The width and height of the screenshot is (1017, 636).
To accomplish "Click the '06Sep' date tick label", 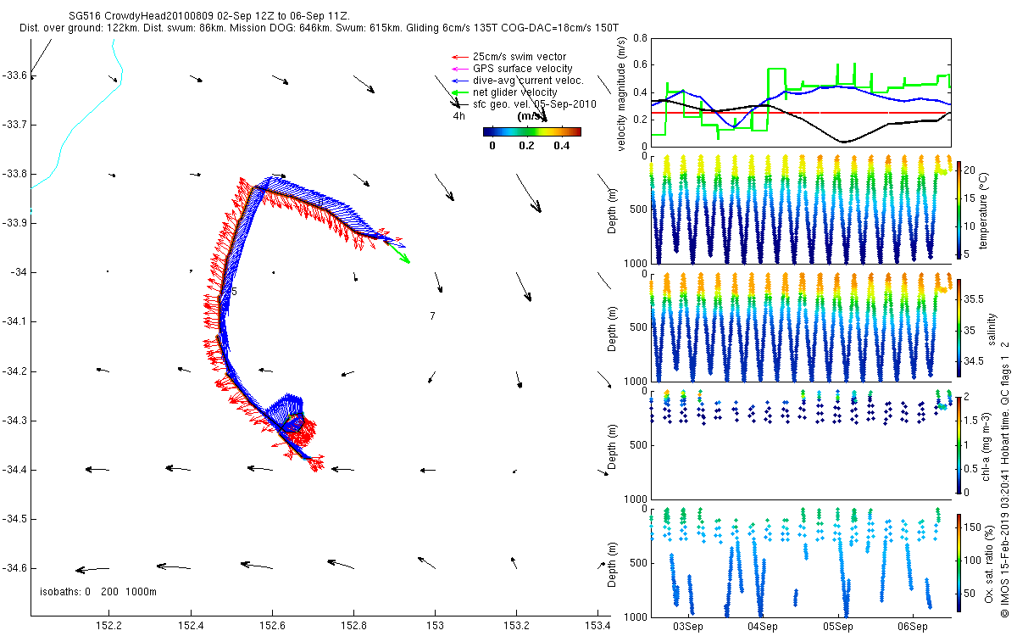I will (912, 626).
